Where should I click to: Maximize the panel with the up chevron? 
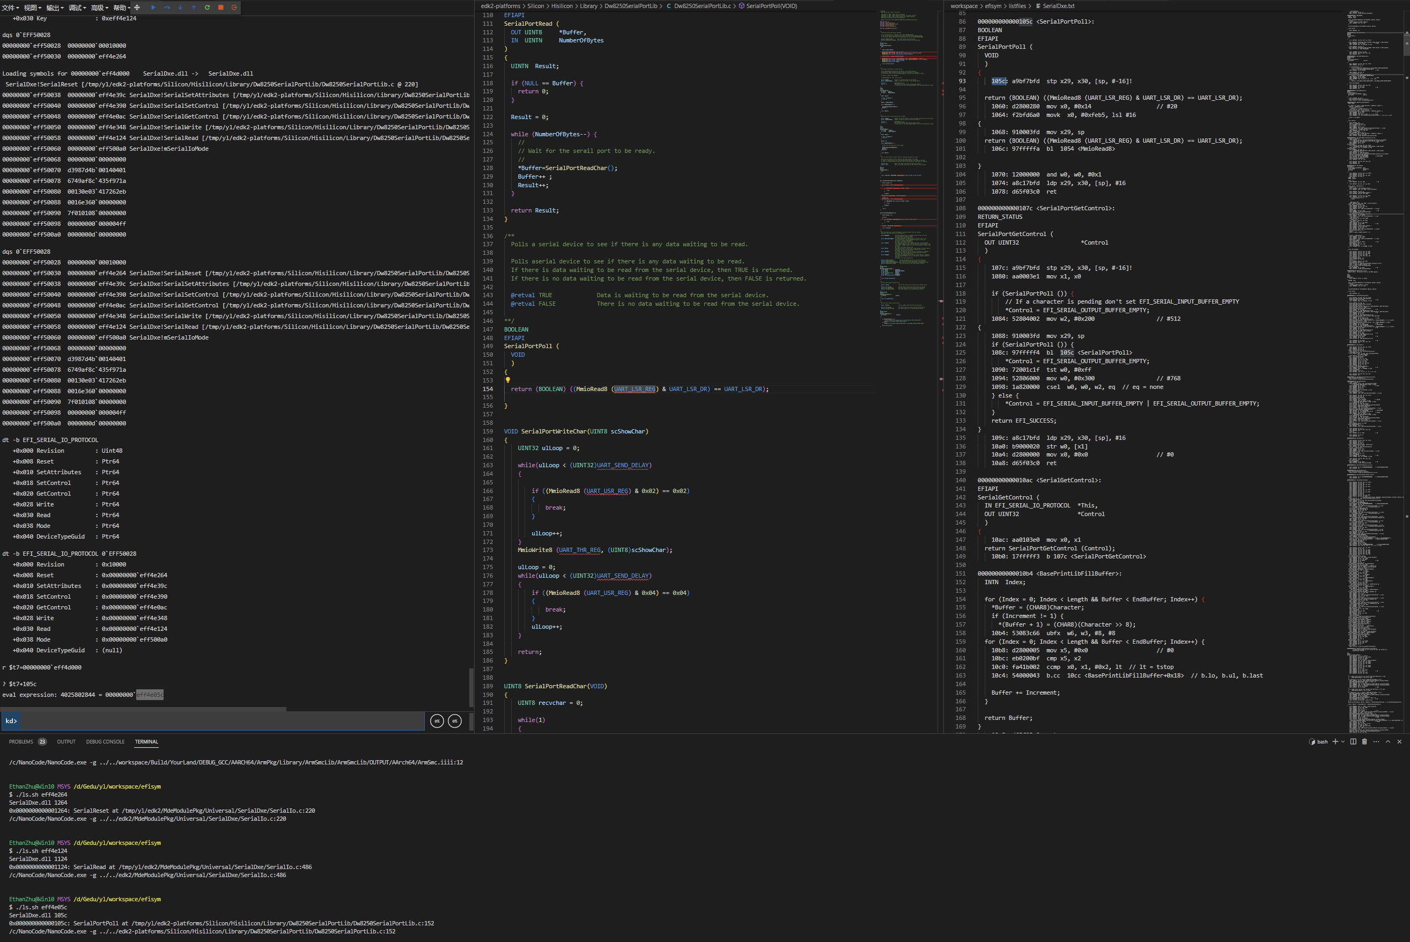click(x=1388, y=741)
